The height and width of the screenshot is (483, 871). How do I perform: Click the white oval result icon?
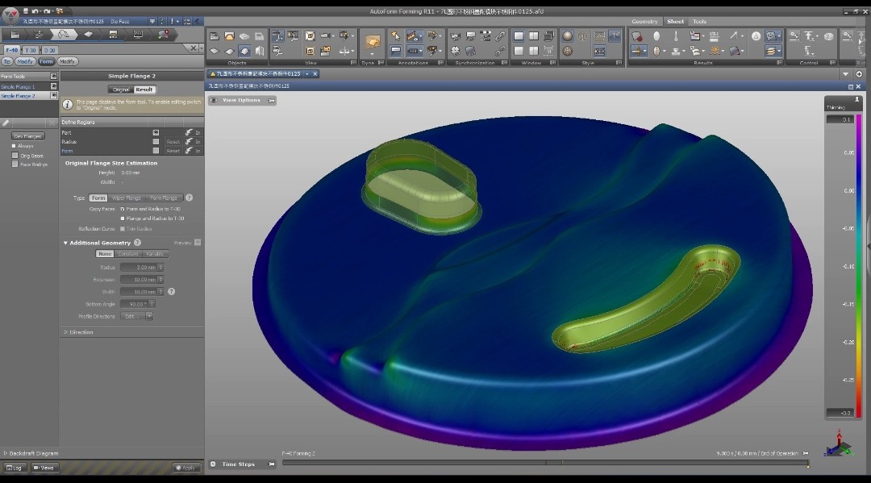[x=656, y=36]
